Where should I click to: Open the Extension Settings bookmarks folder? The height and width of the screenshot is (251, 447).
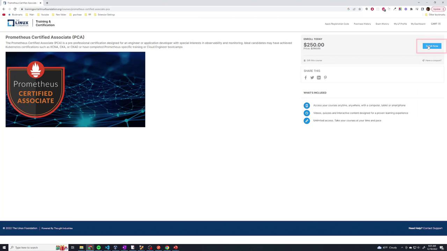104,15
